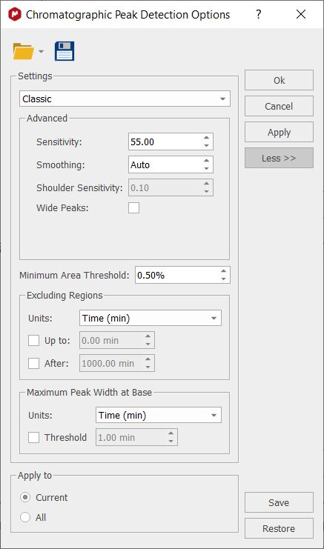Decrease Smoothing with the down arrow

[206, 168]
